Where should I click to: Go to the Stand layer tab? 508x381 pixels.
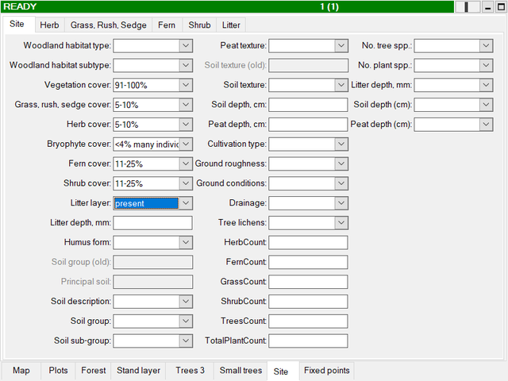click(139, 371)
